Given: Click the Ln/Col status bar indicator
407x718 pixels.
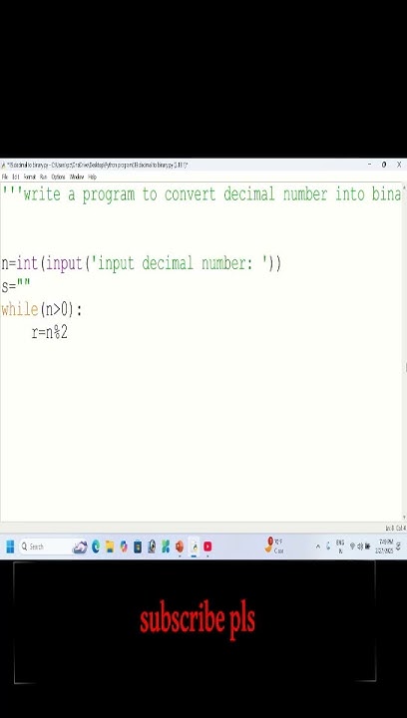Looking at the screenshot, I should point(395,528).
